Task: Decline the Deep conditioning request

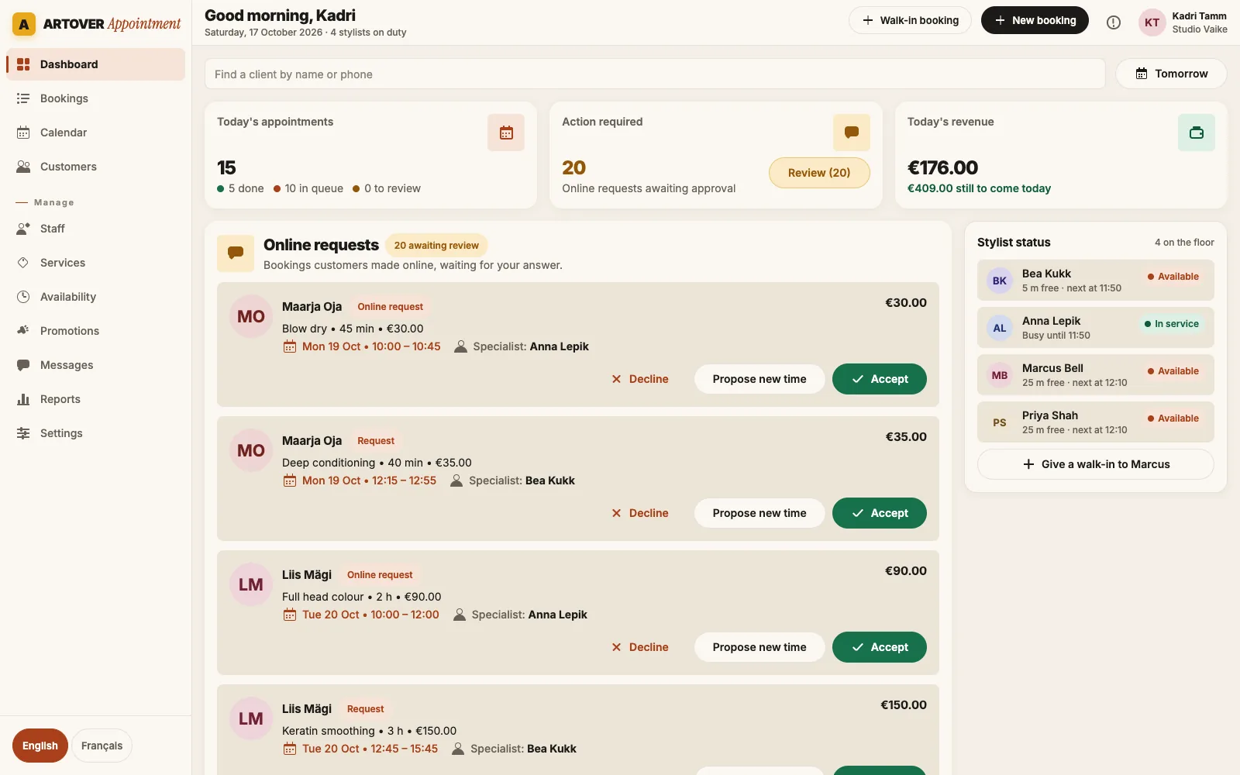Action: coord(640,513)
